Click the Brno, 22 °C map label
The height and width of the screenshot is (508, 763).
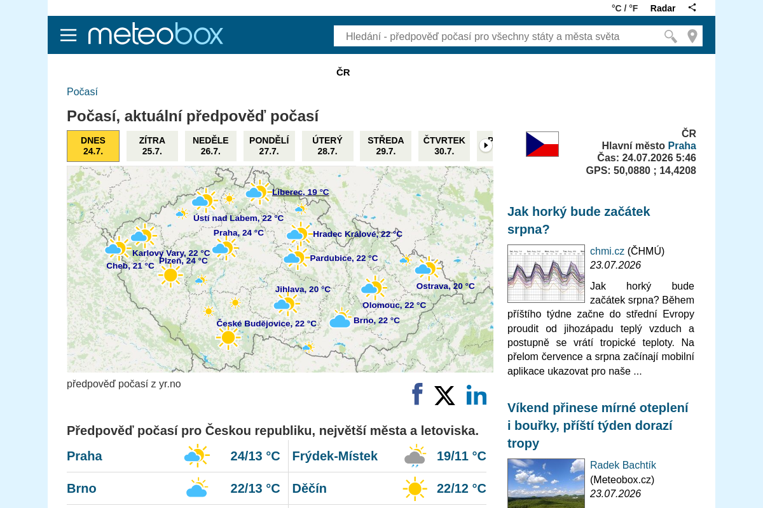pos(376,321)
